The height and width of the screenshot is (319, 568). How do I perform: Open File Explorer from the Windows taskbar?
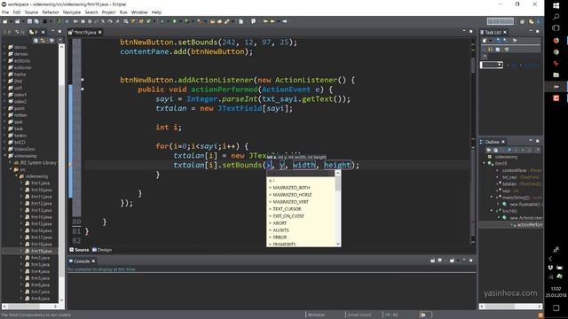tap(556, 74)
